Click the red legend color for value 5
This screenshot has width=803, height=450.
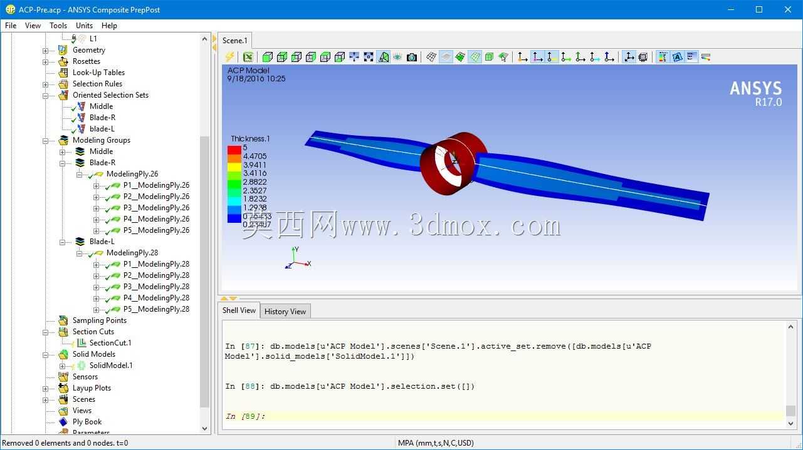[234, 150]
